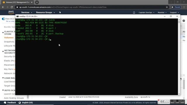
Task: Click the sidebar scrollbar thumb
Action: click(28, 97)
